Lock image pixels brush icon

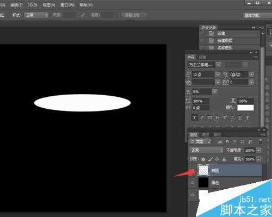coord(210,159)
